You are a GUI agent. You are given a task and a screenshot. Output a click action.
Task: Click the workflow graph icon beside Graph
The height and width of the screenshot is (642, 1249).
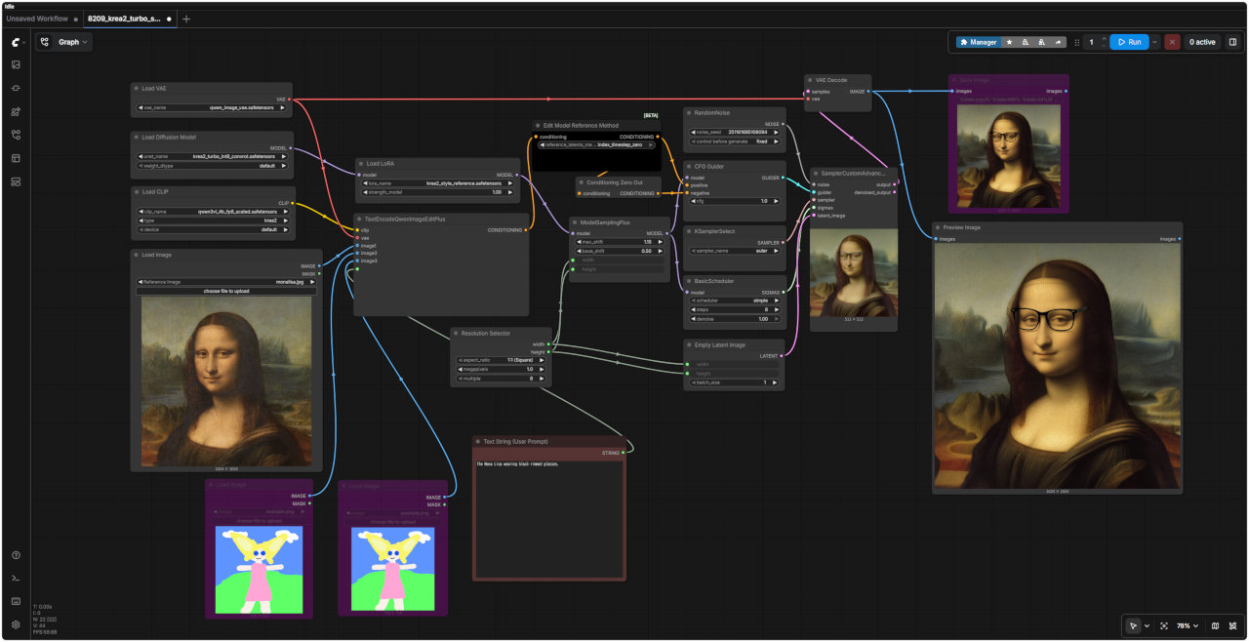click(45, 42)
